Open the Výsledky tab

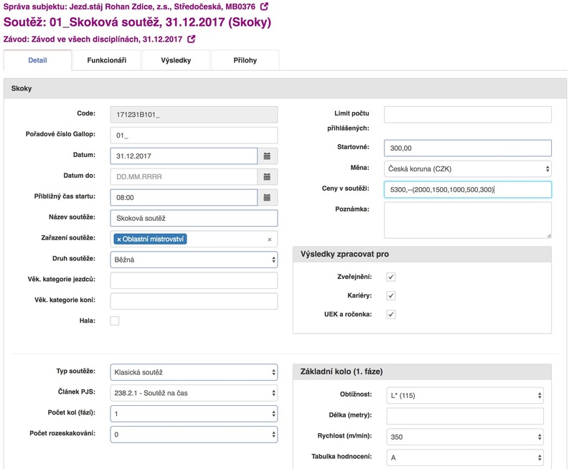pyautogui.click(x=176, y=61)
